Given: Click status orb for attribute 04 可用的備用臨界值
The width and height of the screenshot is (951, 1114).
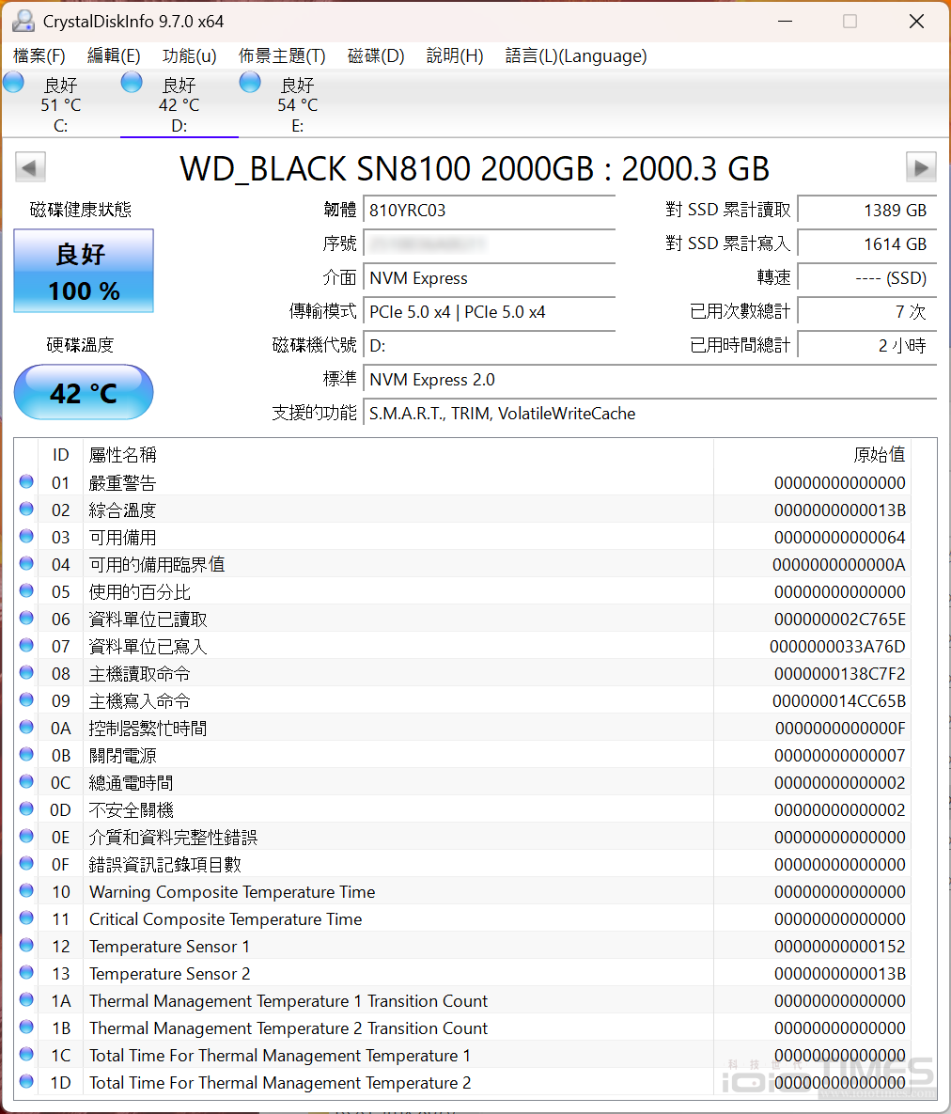Looking at the screenshot, I should [x=26, y=563].
